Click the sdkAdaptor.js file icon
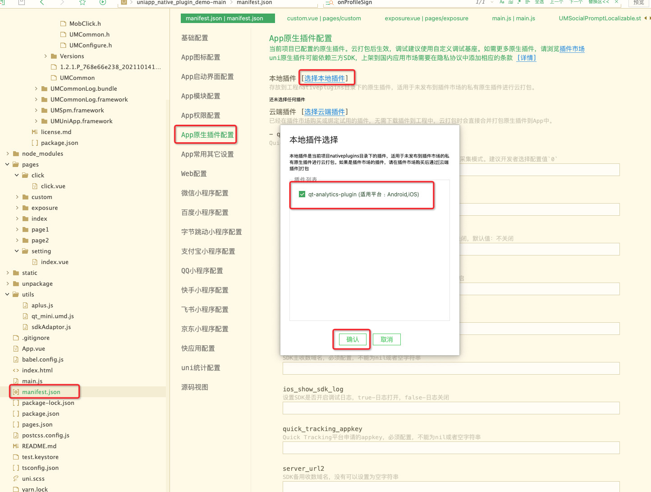The height and width of the screenshot is (492, 651). coord(25,327)
